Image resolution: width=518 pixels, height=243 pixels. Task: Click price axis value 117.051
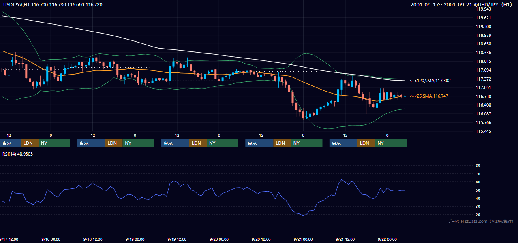[x=483, y=87]
